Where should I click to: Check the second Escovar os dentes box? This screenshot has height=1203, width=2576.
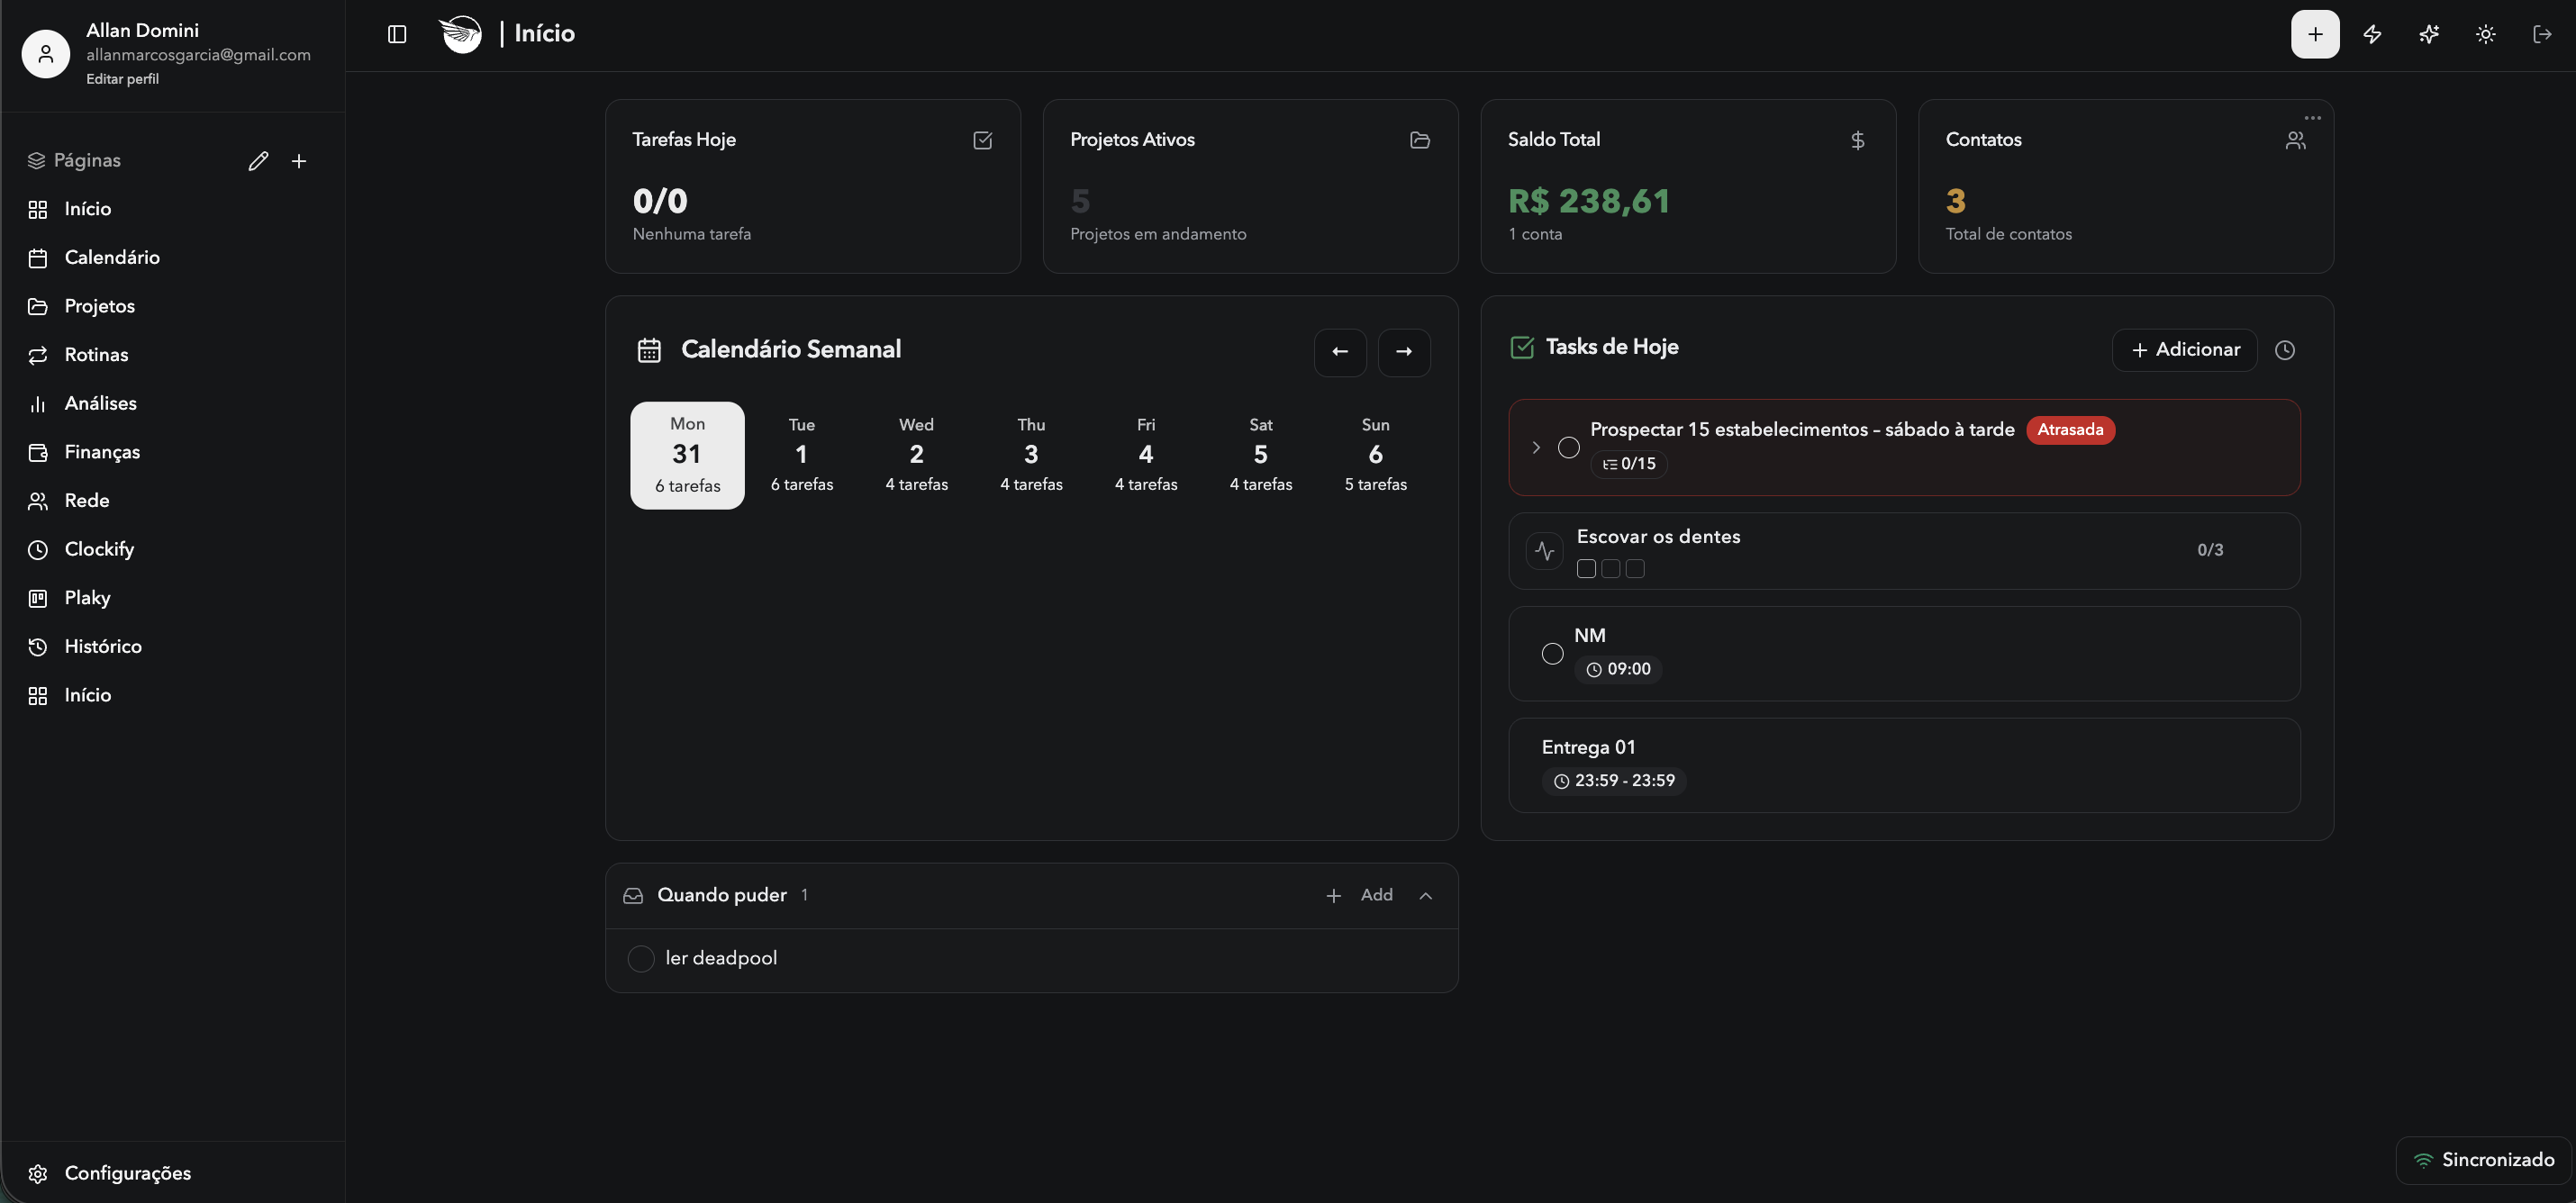point(1610,569)
